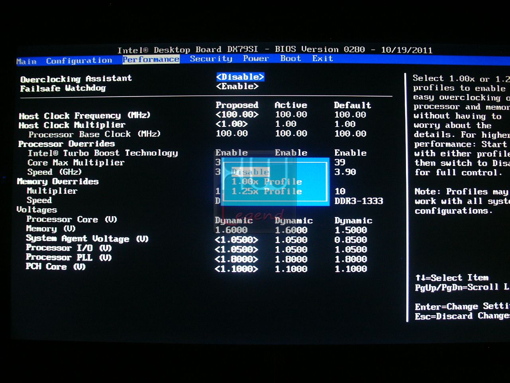Edit System Agent Voltage proposed <1.0500>
Screen dimensions: 510x383
[236, 240]
